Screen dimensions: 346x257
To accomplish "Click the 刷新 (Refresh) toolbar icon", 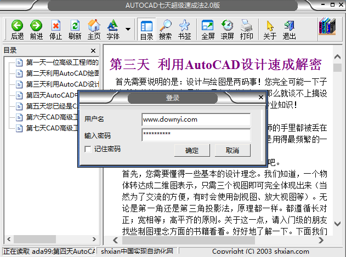I will 75,30.
